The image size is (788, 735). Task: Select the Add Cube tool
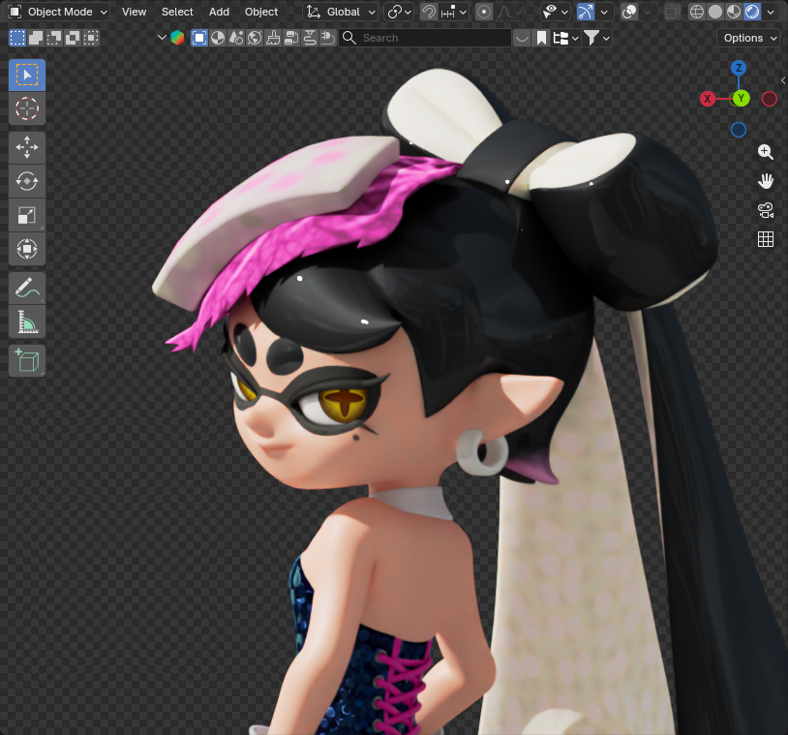(27, 361)
